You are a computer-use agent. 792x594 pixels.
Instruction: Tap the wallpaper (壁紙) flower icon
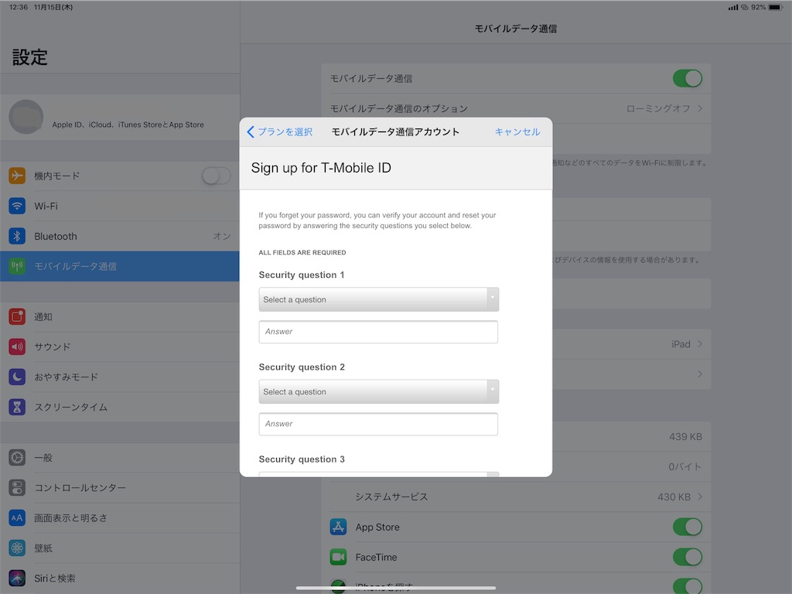tap(17, 548)
